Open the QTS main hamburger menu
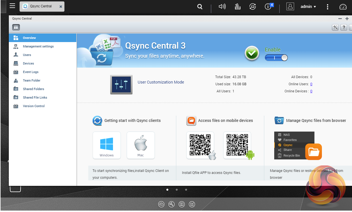 pos(12,6)
